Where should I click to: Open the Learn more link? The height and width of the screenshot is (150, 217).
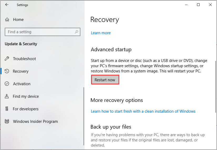point(101,33)
